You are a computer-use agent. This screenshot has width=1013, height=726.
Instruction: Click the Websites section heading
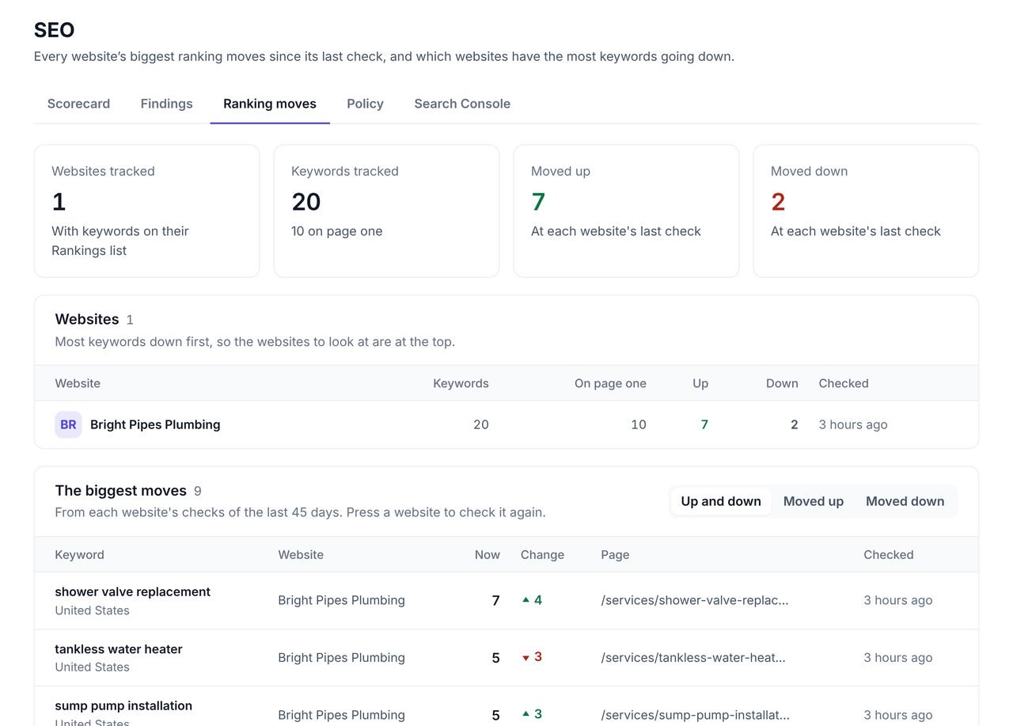[87, 319]
